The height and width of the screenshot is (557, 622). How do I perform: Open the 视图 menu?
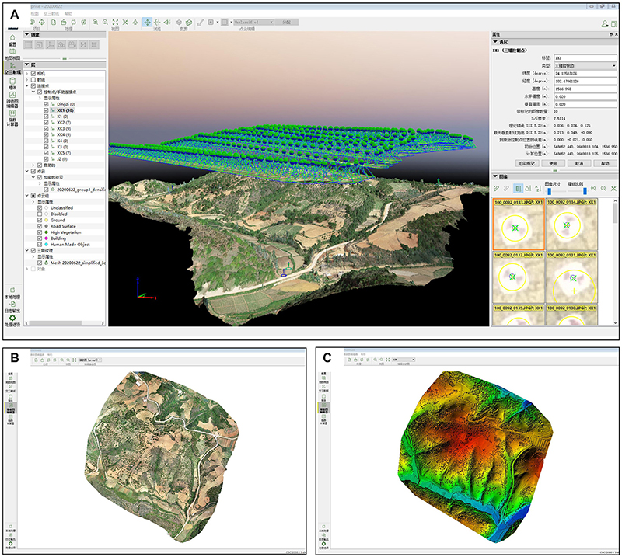point(35,13)
